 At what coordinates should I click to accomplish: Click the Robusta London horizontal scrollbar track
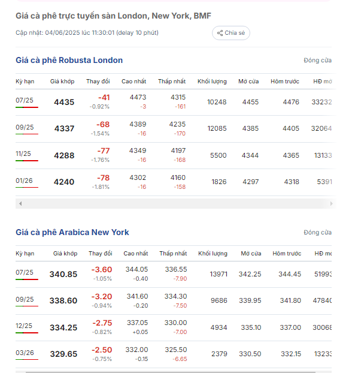pos(176,204)
